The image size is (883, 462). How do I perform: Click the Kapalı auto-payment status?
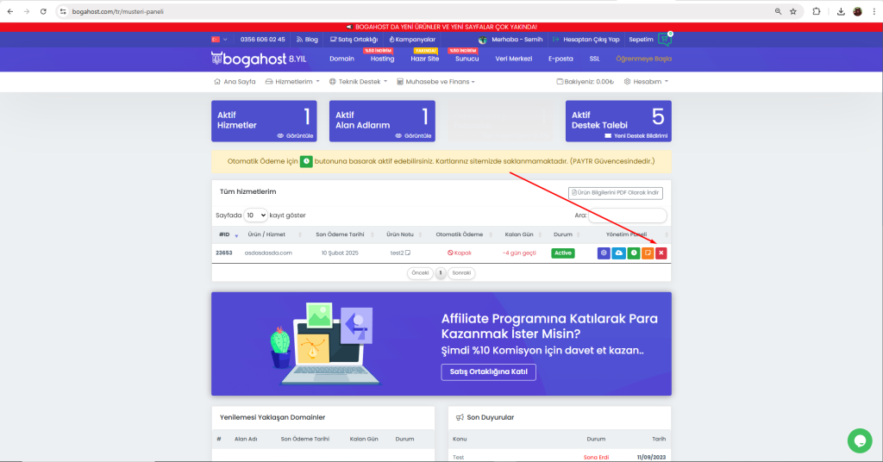click(459, 253)
